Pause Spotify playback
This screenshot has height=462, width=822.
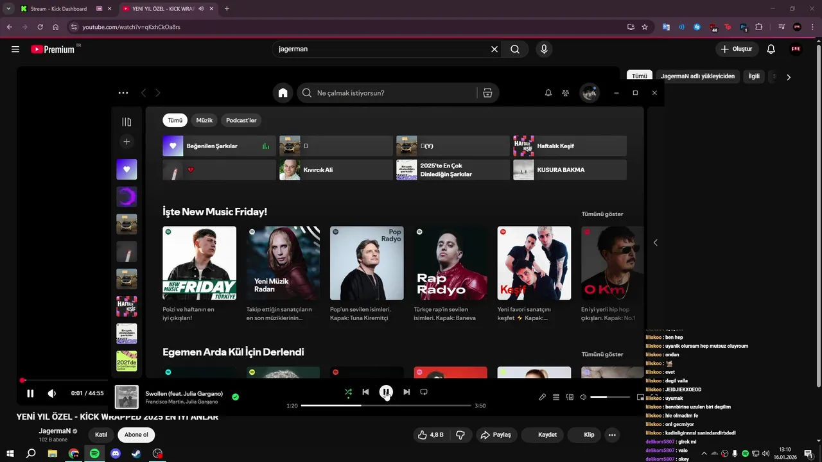click(386, 392)
